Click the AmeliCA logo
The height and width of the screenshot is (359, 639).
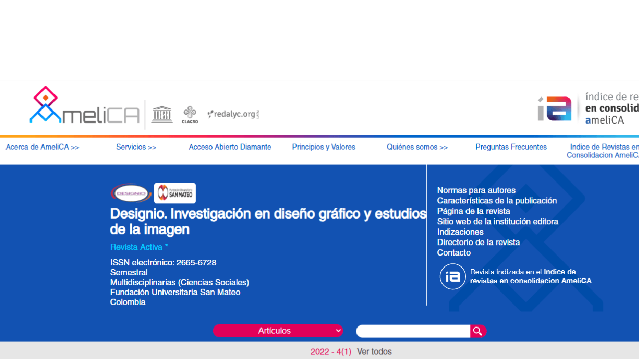85,105
